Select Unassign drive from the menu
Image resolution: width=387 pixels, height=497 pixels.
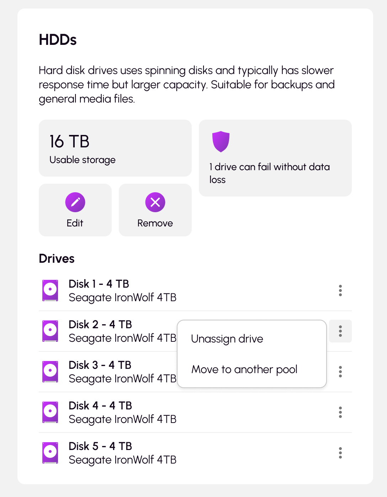[x=227, y=339]
